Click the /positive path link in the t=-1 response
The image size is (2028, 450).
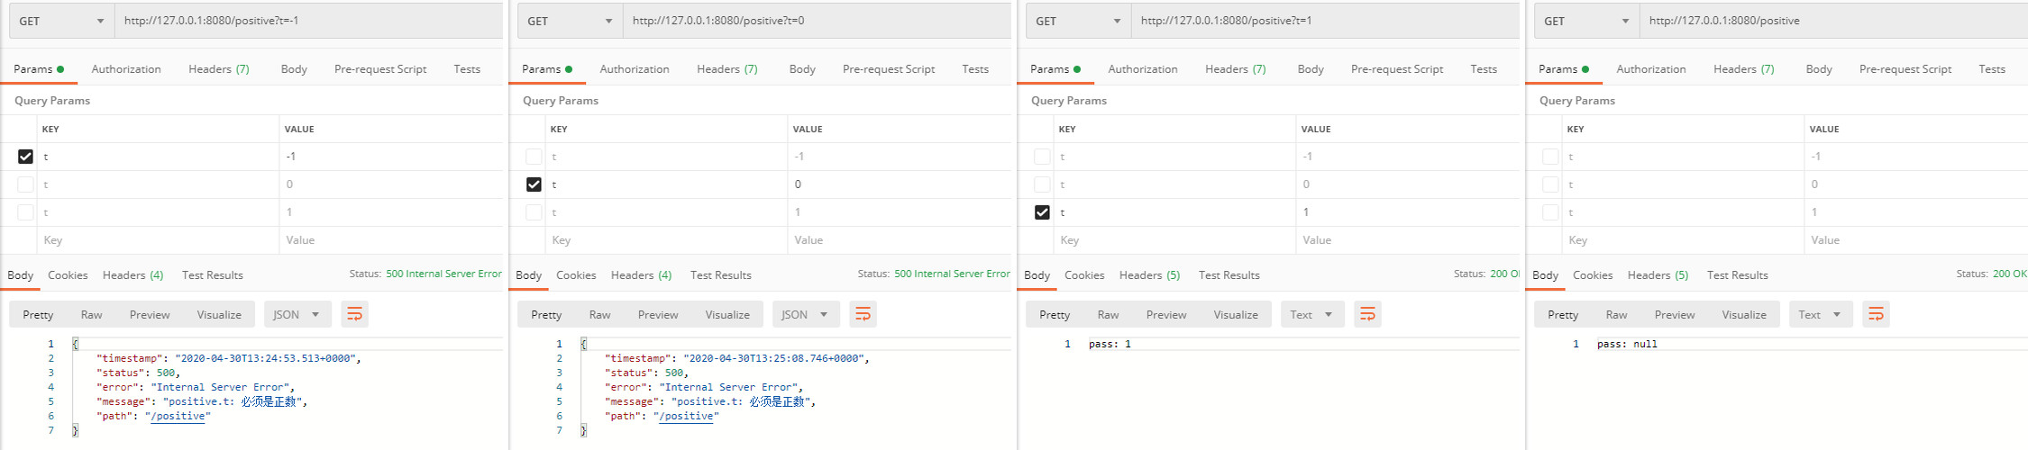(x=178, y=416)
